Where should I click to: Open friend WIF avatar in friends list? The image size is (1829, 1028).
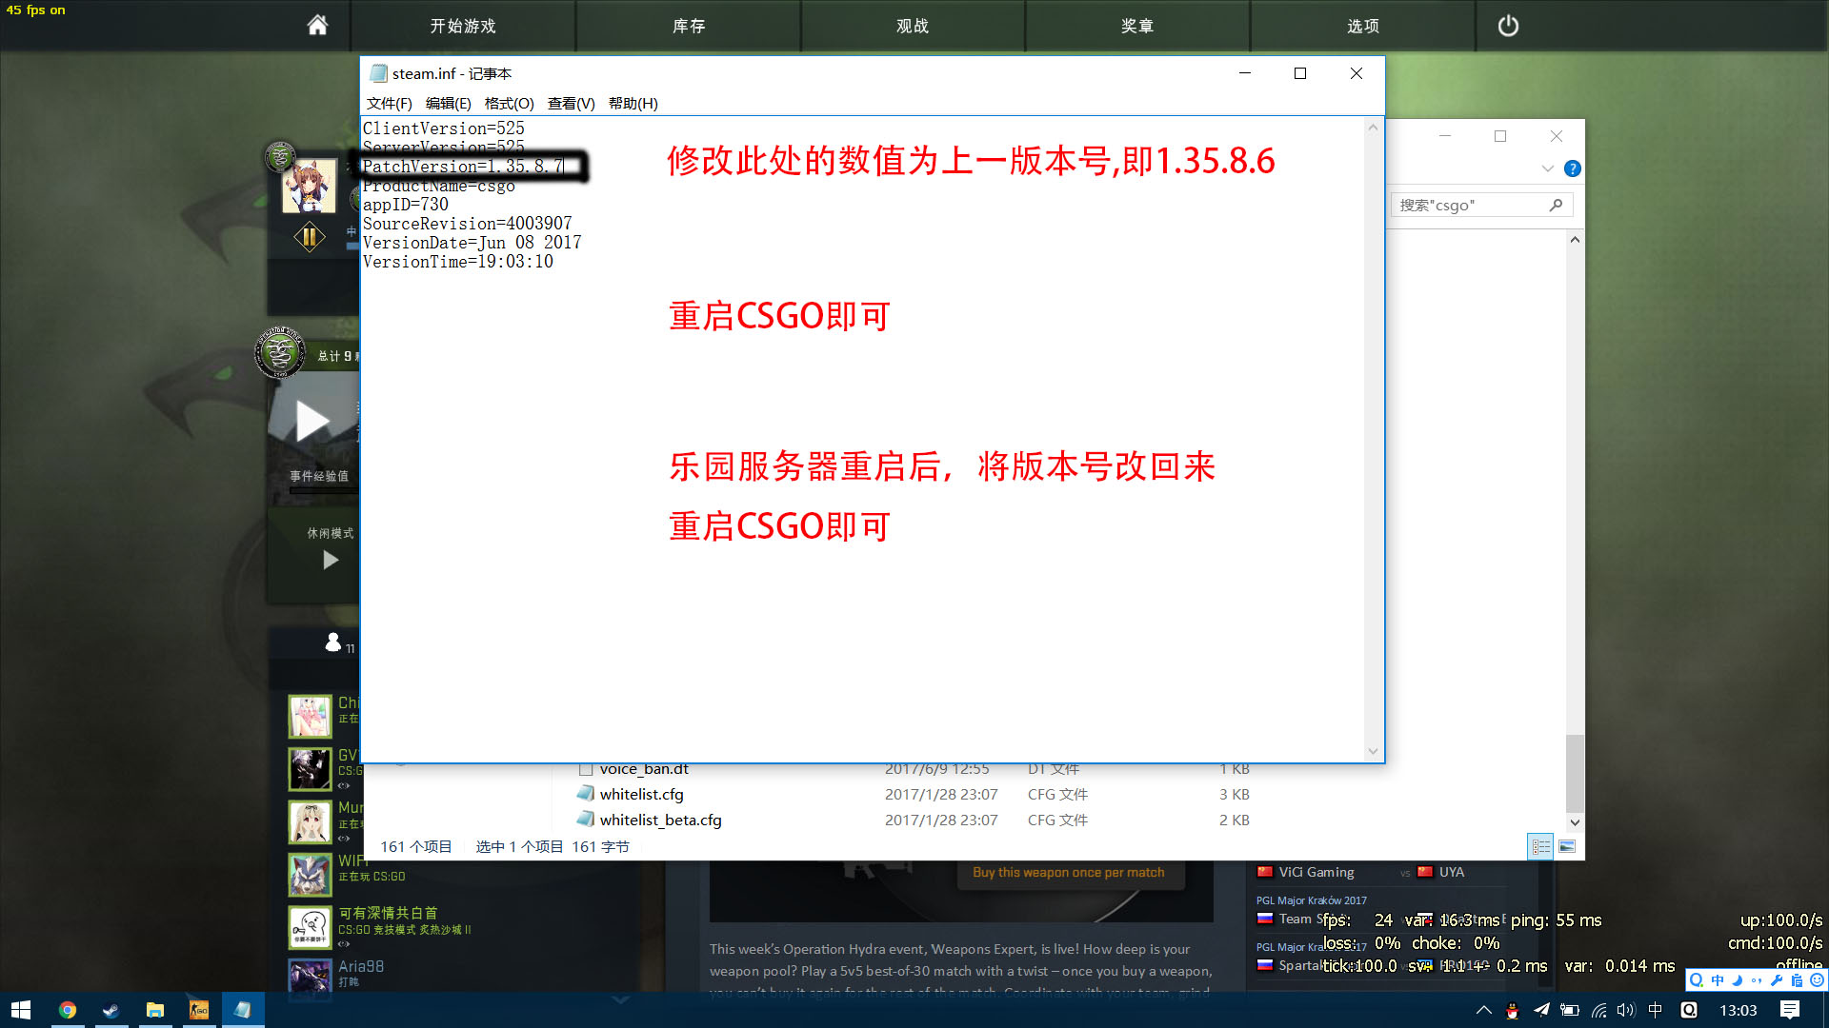click(x=310, y=874)
